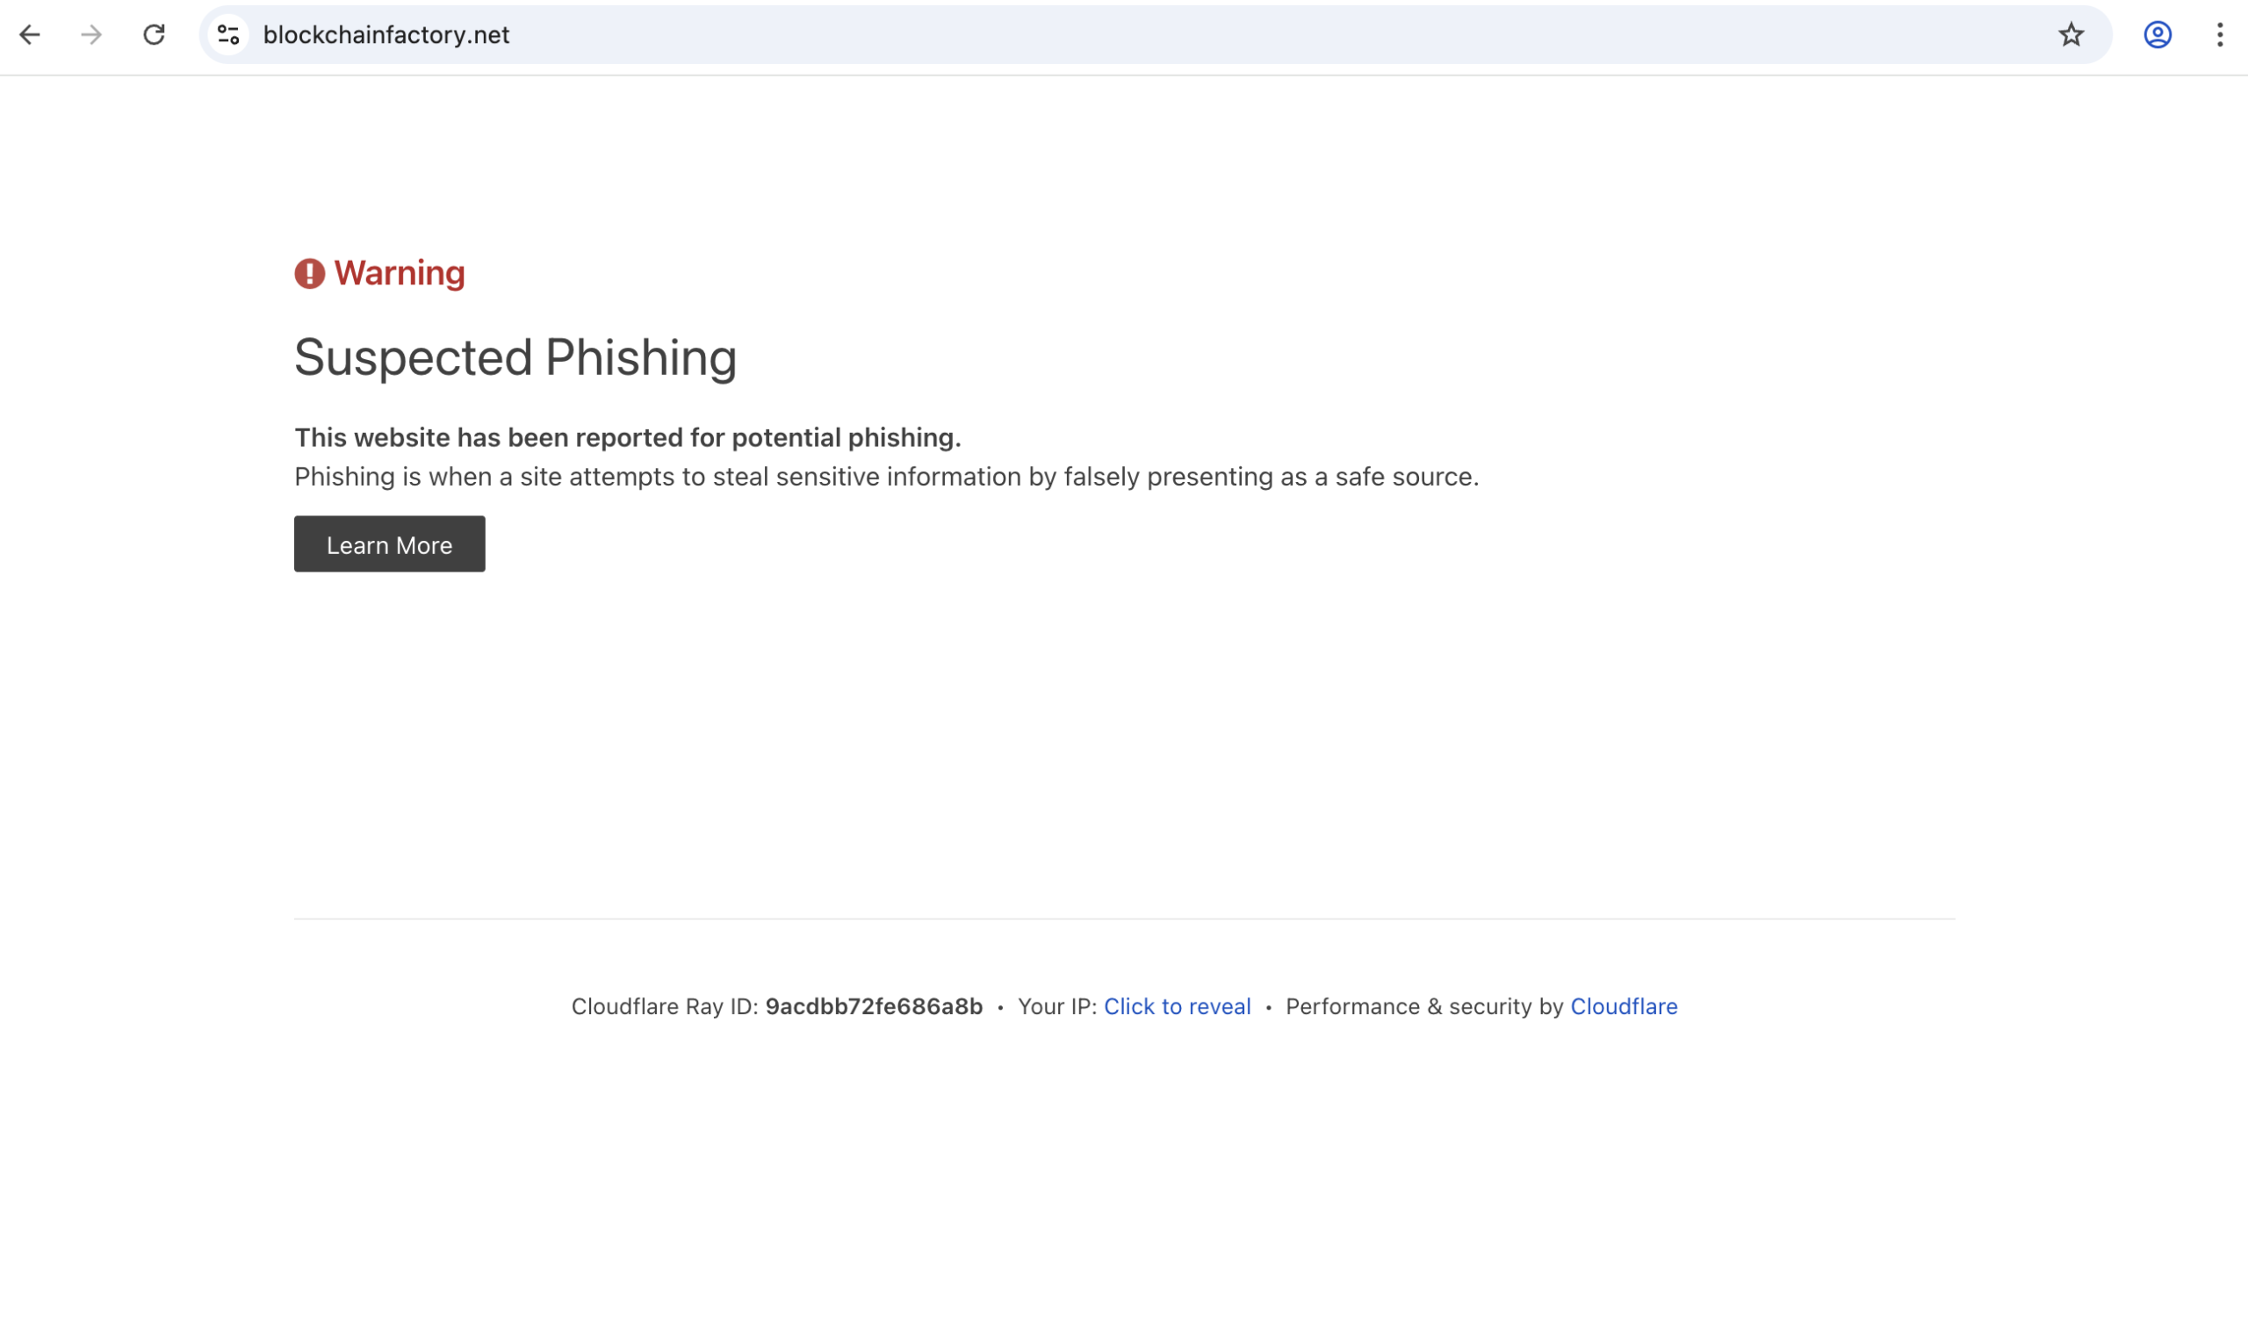
Task: Bookmark this page using the star icon
Action: coord(2070,35)
